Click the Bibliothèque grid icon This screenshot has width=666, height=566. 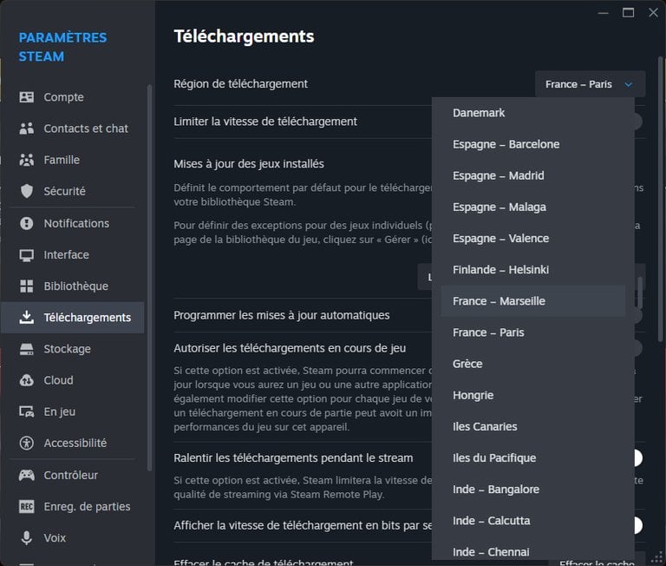pos(26,286)
